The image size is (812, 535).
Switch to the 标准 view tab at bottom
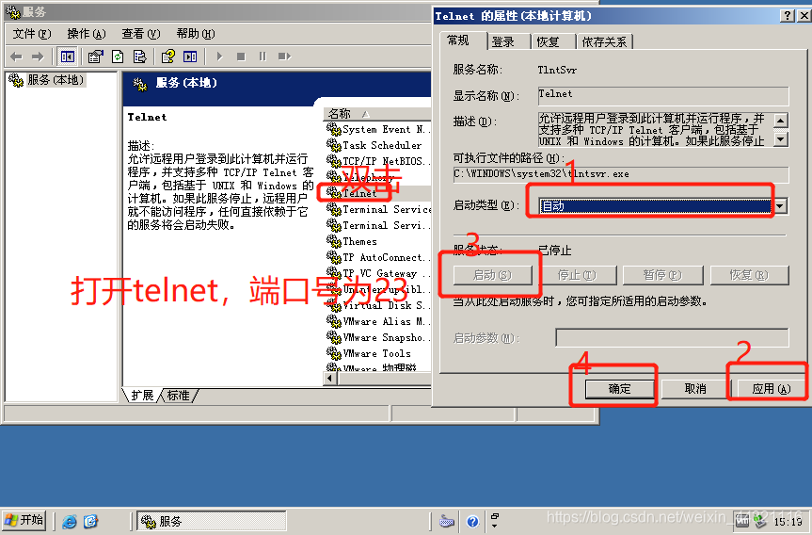(x=179, y=396)
